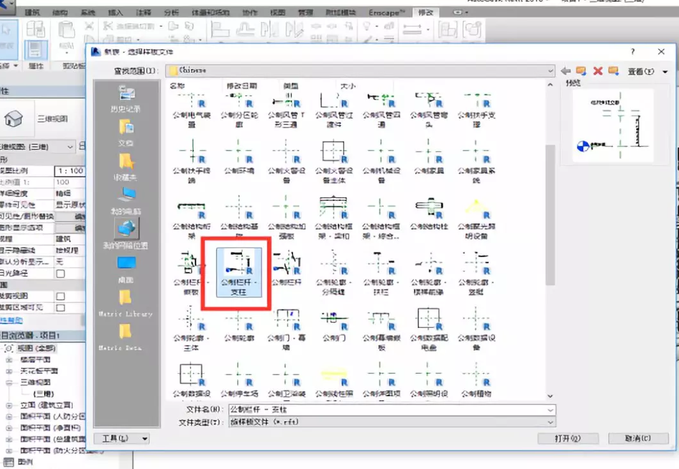Click the file name input field

pos(387,410)
